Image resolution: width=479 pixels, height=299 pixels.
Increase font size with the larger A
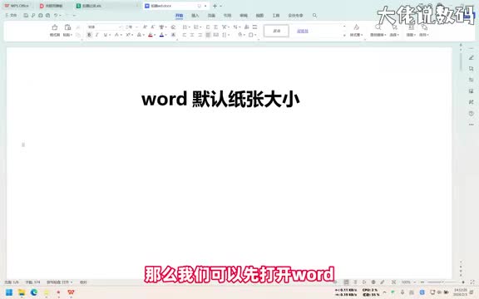pyautogui.click(x=145, y=27)
